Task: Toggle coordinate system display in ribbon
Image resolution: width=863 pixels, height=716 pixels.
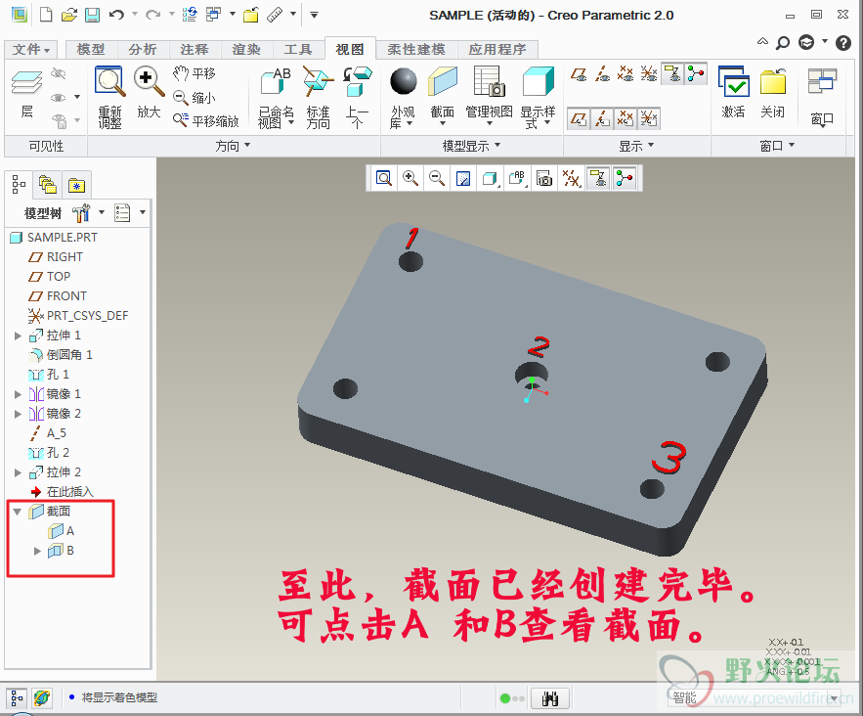Action: [x=650, y=73]
